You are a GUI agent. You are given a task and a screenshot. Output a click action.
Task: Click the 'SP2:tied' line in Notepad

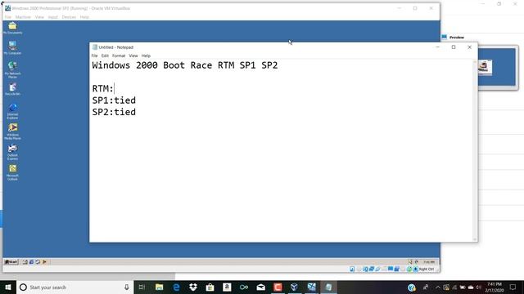114,112
